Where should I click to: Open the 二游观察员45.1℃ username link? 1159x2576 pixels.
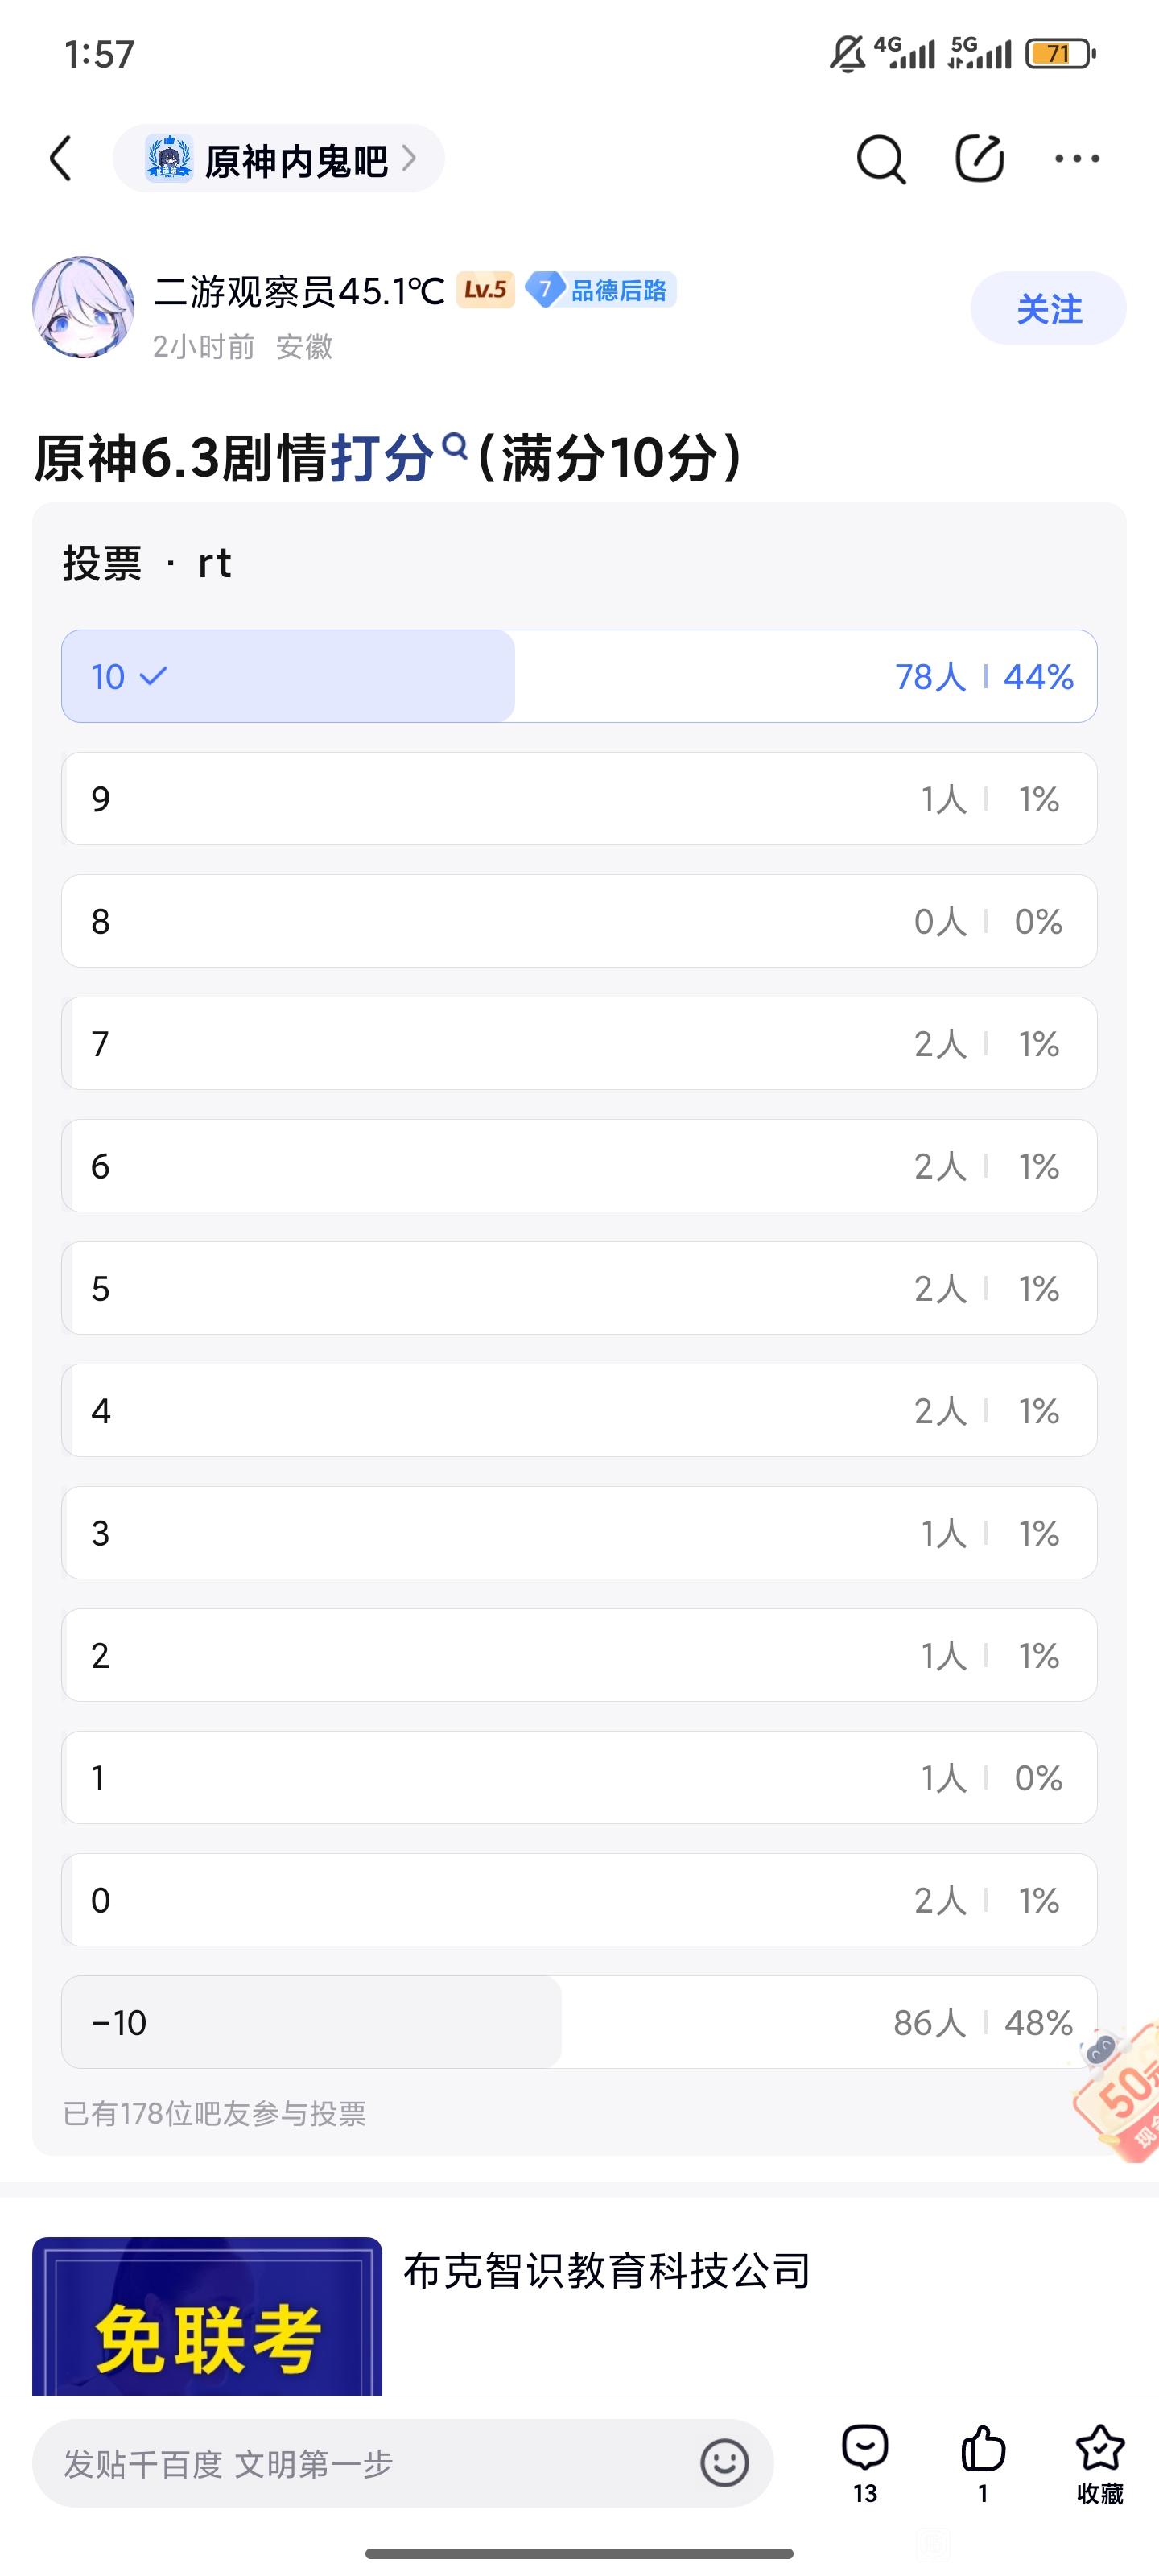point(299,291)
